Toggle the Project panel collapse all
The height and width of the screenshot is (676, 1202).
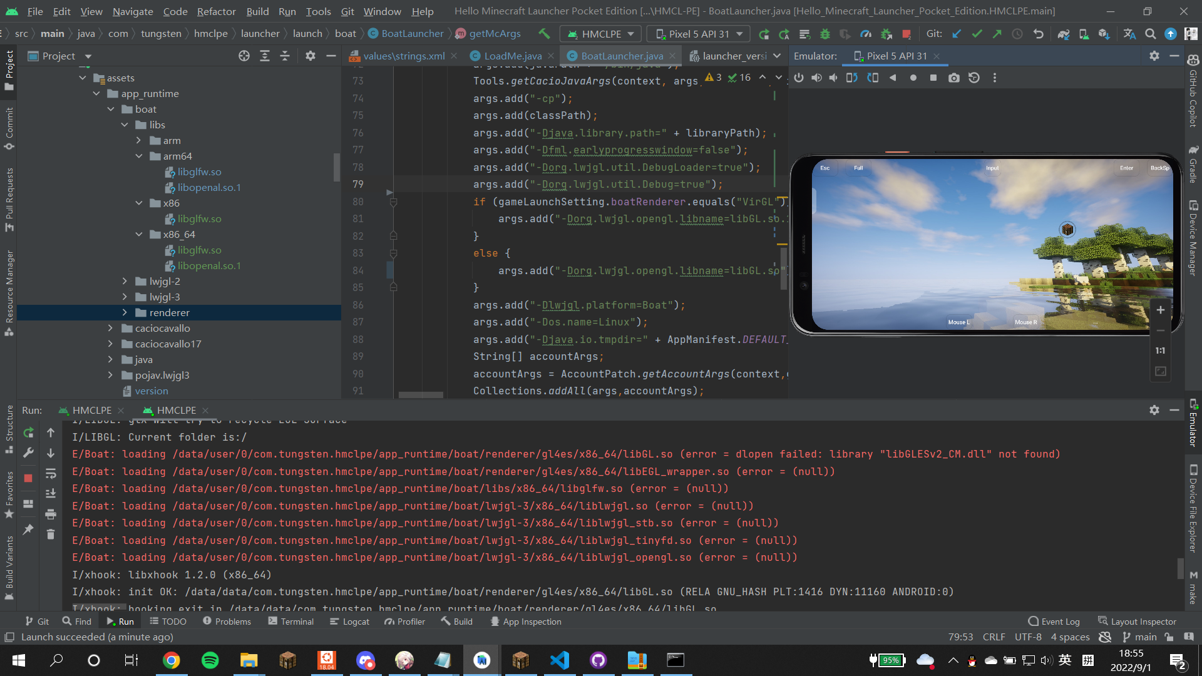point(285,56)
